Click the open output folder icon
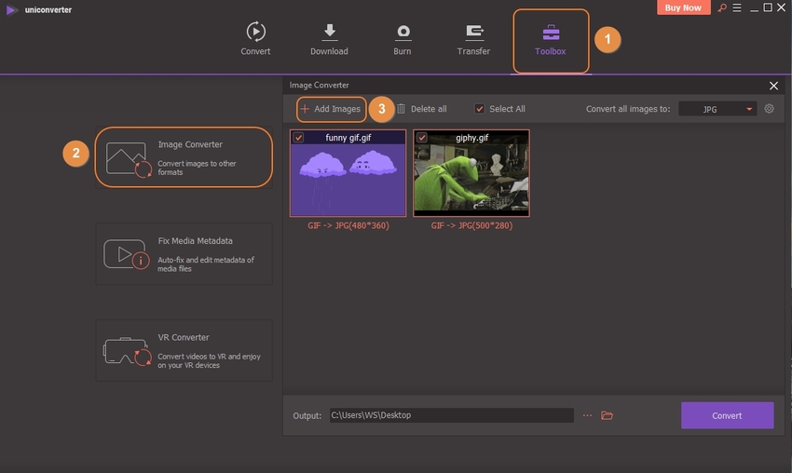The image size is (792, 473). coord(608,415)
